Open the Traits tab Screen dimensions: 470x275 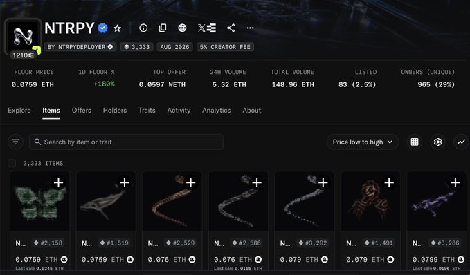[147, 111]
